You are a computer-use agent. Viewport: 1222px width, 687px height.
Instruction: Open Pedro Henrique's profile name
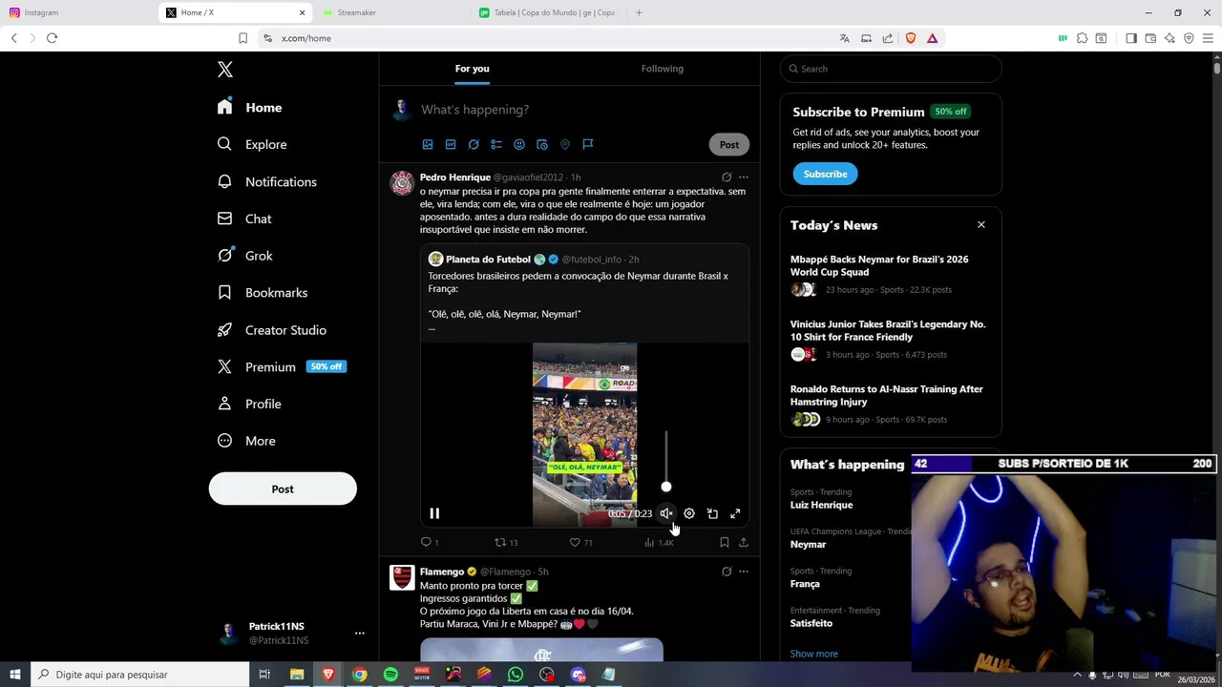[x=454, y=177]
